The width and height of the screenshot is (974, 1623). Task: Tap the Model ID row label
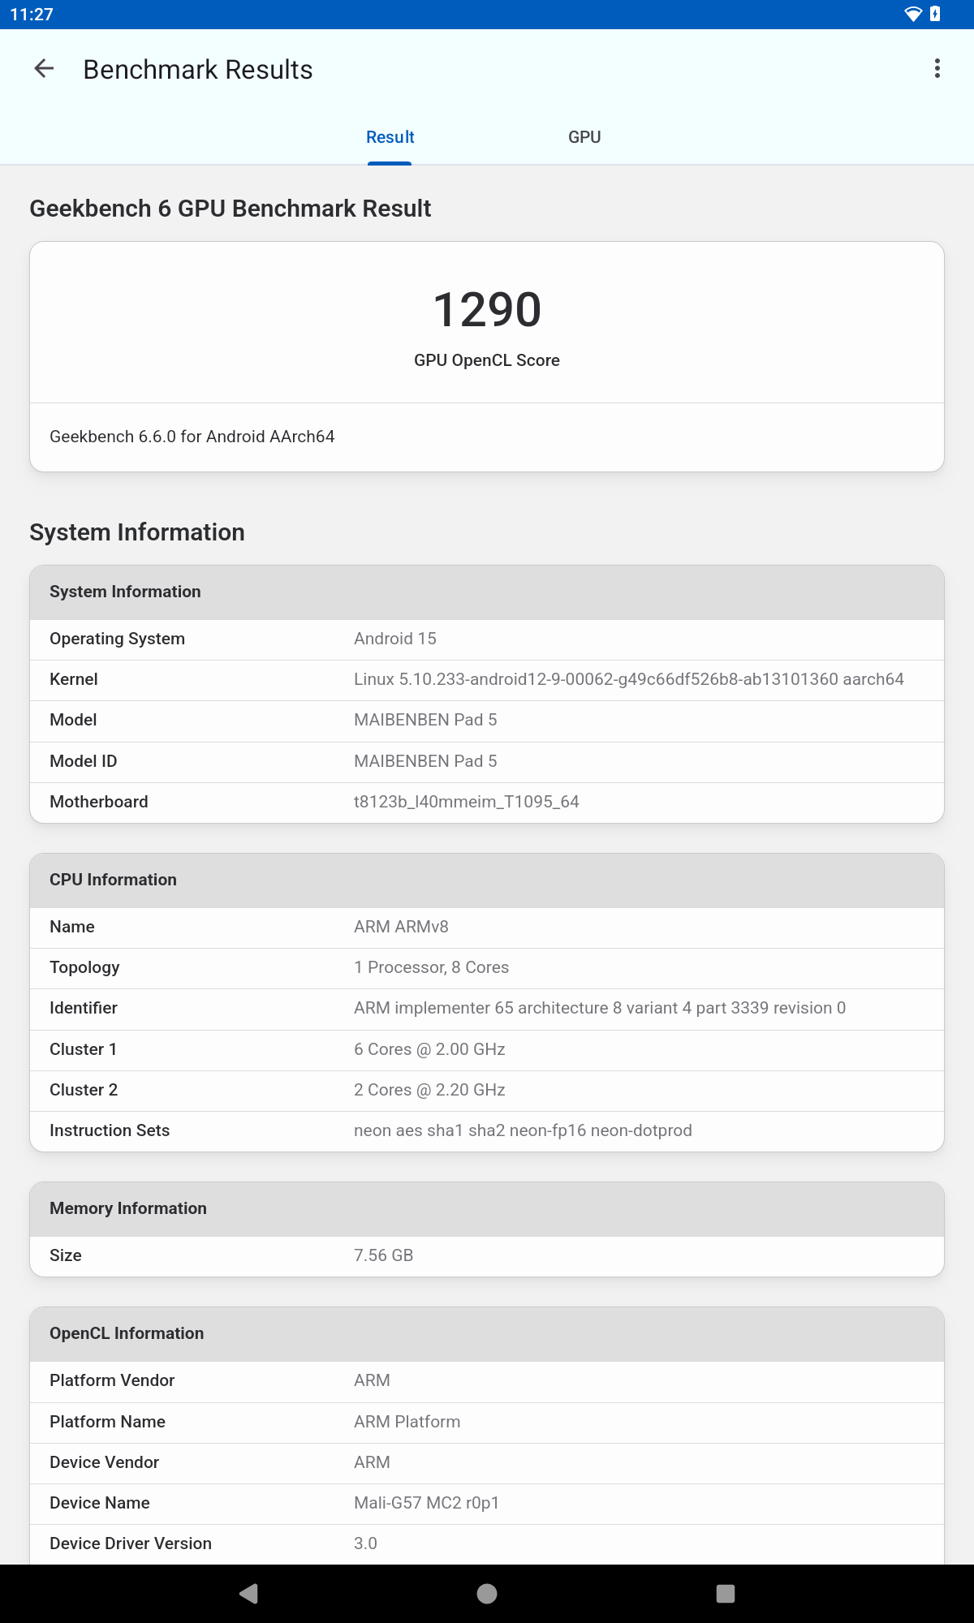tap(84, 761)
